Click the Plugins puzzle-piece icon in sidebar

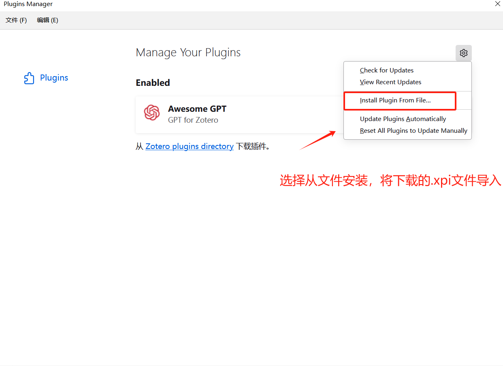pos(29,78)
